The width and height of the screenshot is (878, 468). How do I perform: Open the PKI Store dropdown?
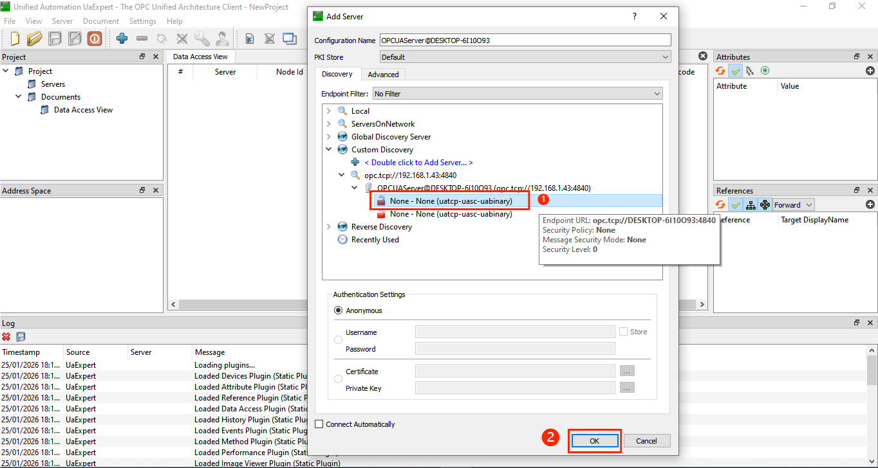525,57
